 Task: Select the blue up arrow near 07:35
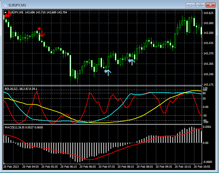(x=108, y=72)
